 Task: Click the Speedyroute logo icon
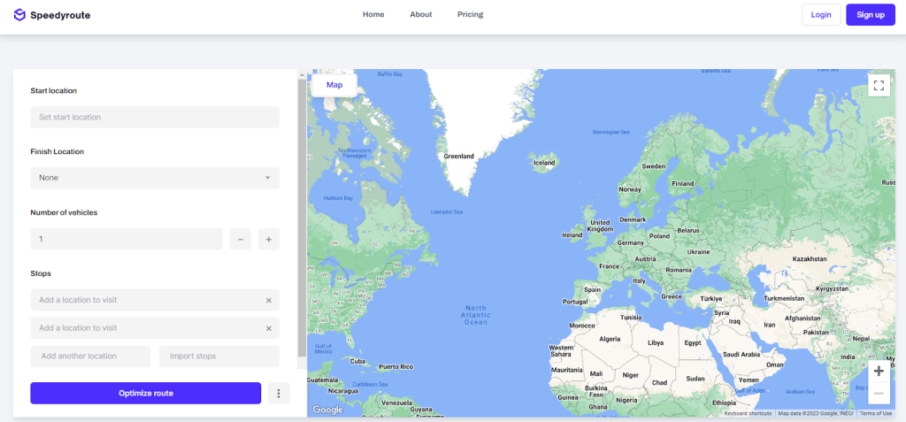[19, 15]
